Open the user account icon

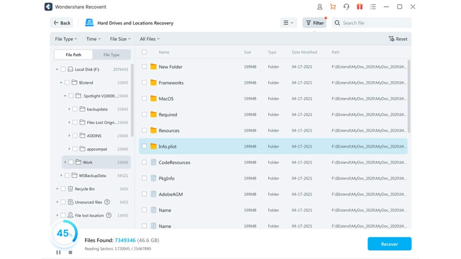319,7
